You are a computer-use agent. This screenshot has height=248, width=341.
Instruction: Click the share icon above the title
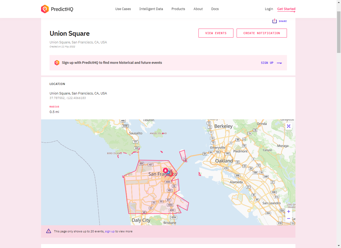274,21
